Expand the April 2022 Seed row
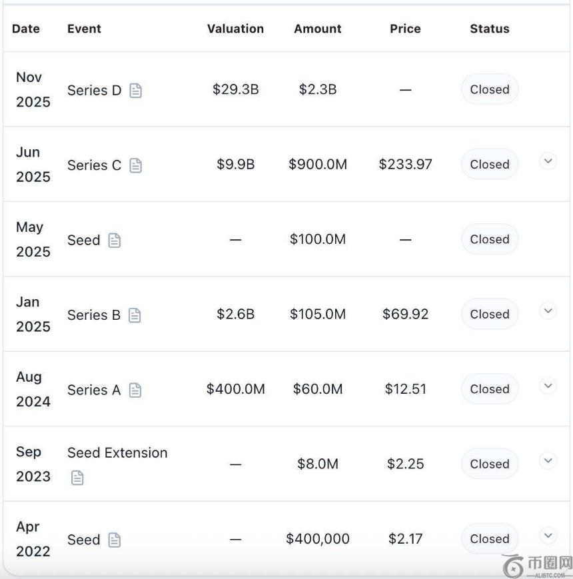 point(548,535)
